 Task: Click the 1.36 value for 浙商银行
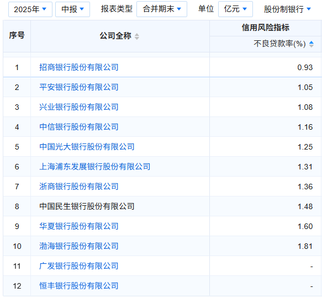(305, 187)
